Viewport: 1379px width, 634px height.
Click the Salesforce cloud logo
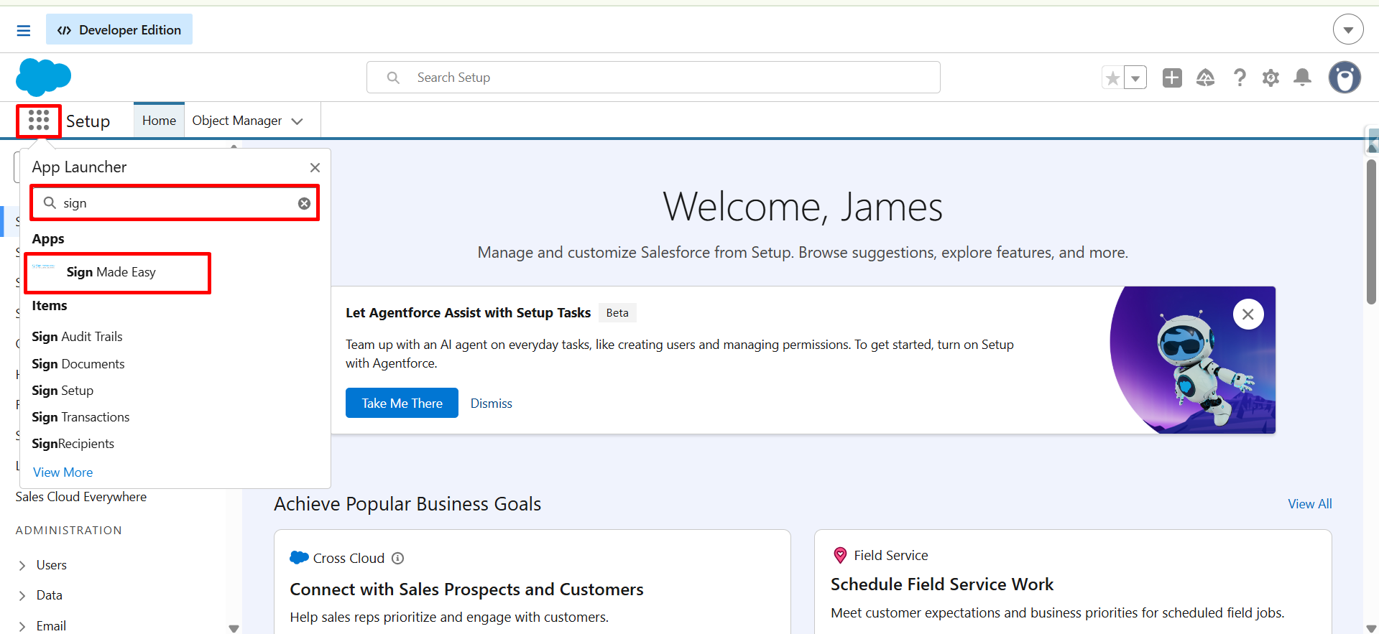[x=43, y=77]
